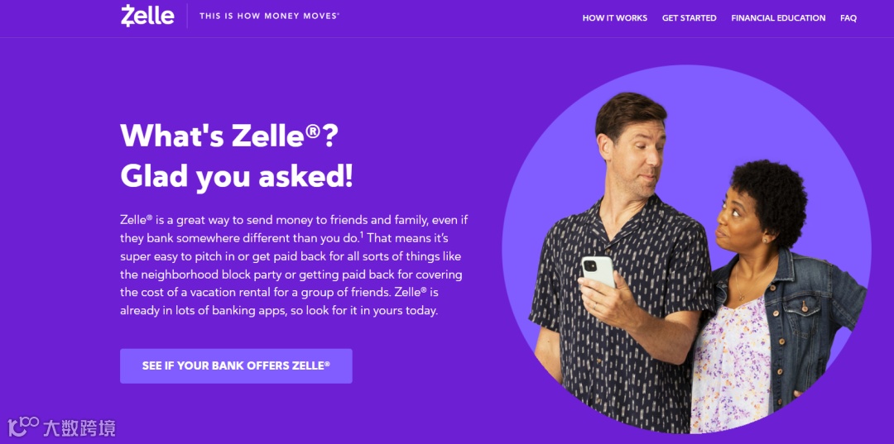Viewport: 894px width, 444px height.
Task: Click the Zelle logo in the header
Action: pos(147,16)
